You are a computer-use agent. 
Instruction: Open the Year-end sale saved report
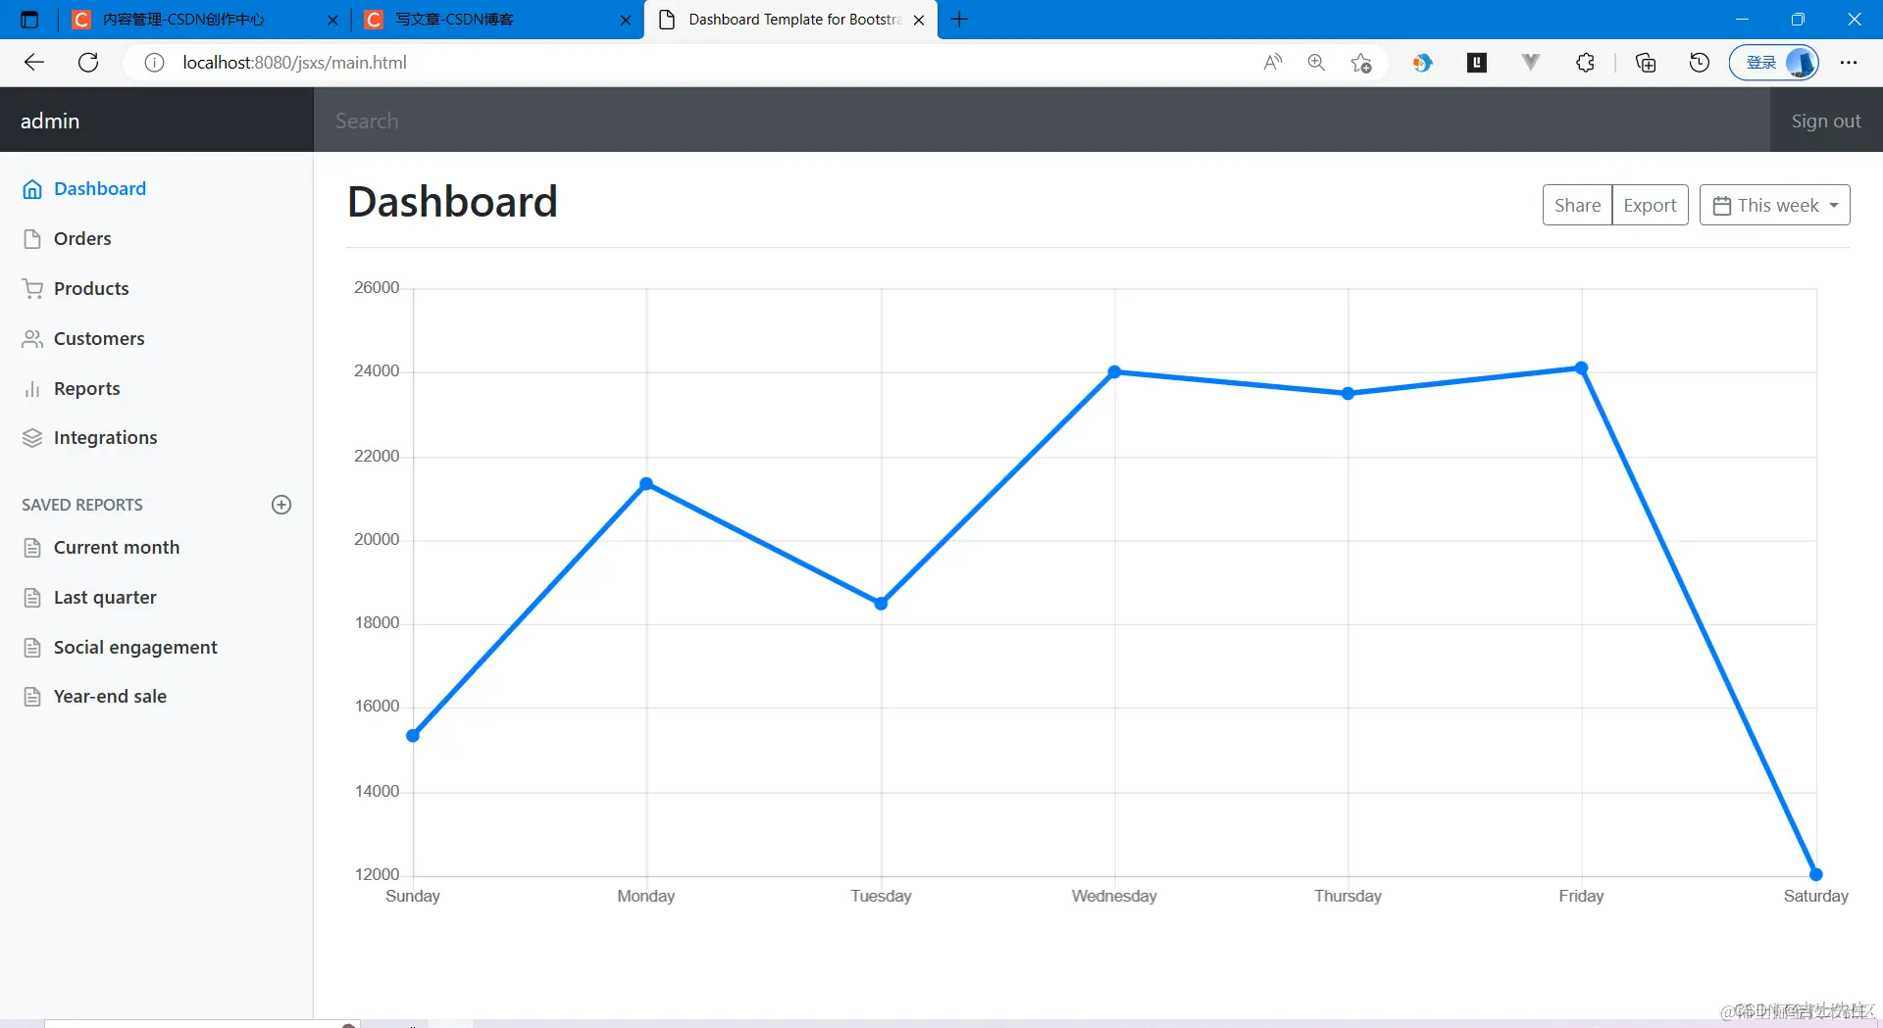pos(110,697)
